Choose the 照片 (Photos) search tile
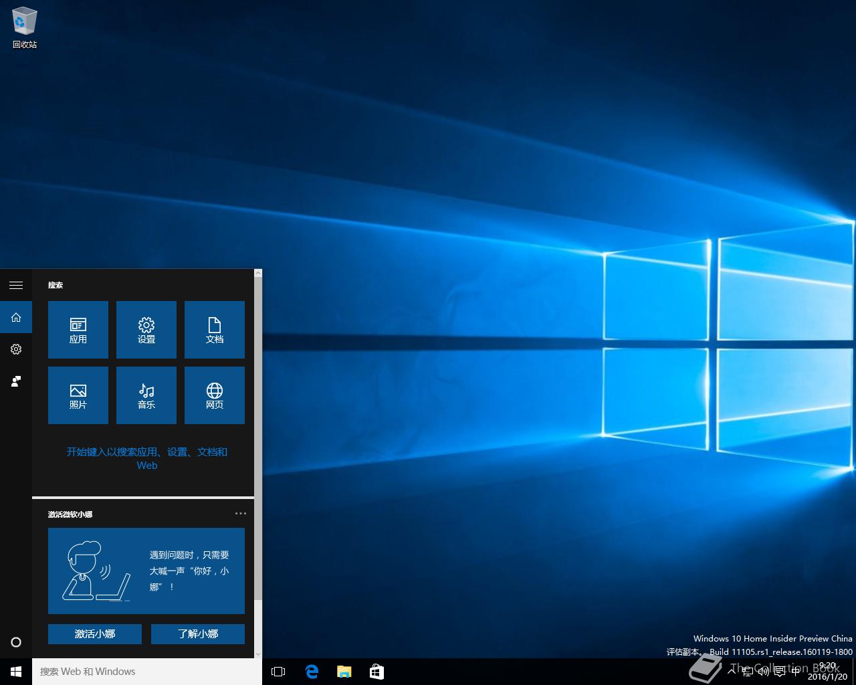Screen dimensions: 856x685 (78, 395)
